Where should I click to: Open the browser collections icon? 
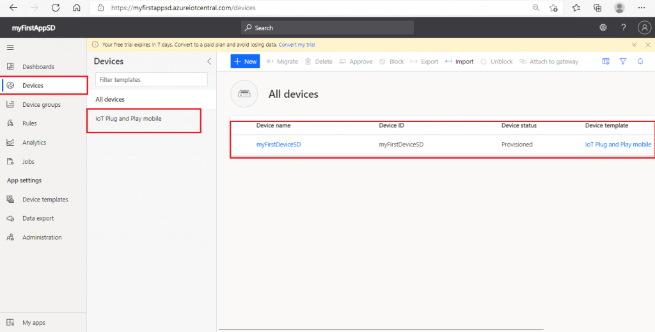[598, 8]
